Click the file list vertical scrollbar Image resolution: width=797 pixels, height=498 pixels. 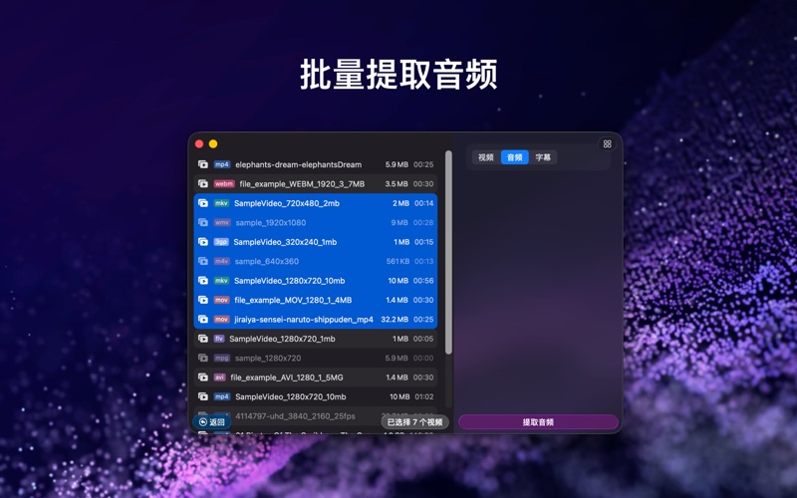pyautogui.click(x=448, y=253)
